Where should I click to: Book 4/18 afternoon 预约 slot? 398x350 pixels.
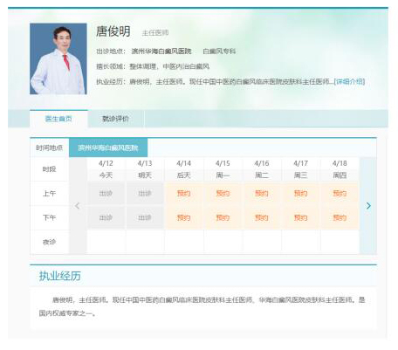[x=340, y=217]
